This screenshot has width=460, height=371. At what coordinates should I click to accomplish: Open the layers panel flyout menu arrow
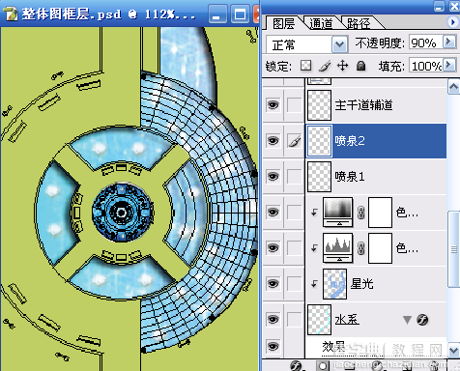click(452, 22)
